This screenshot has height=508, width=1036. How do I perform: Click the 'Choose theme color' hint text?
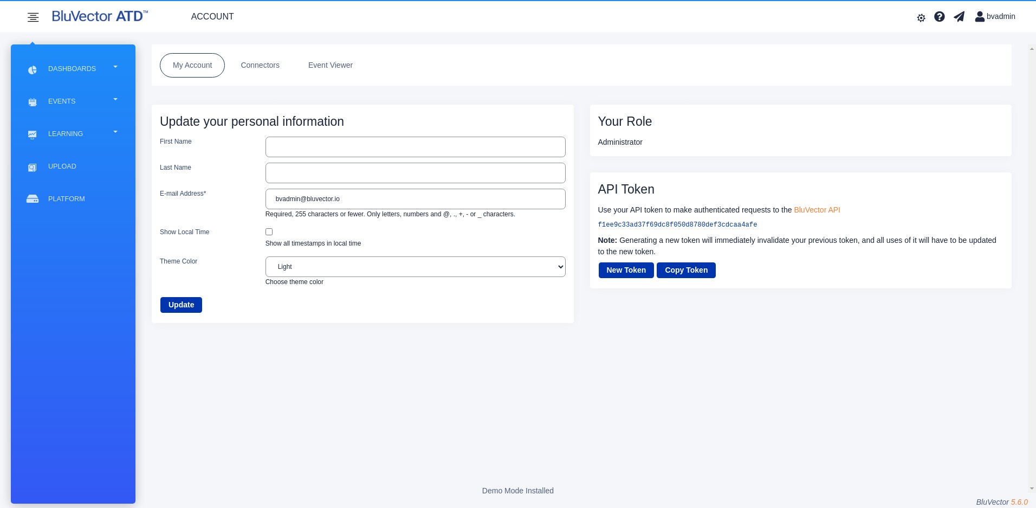pos(294,282)
